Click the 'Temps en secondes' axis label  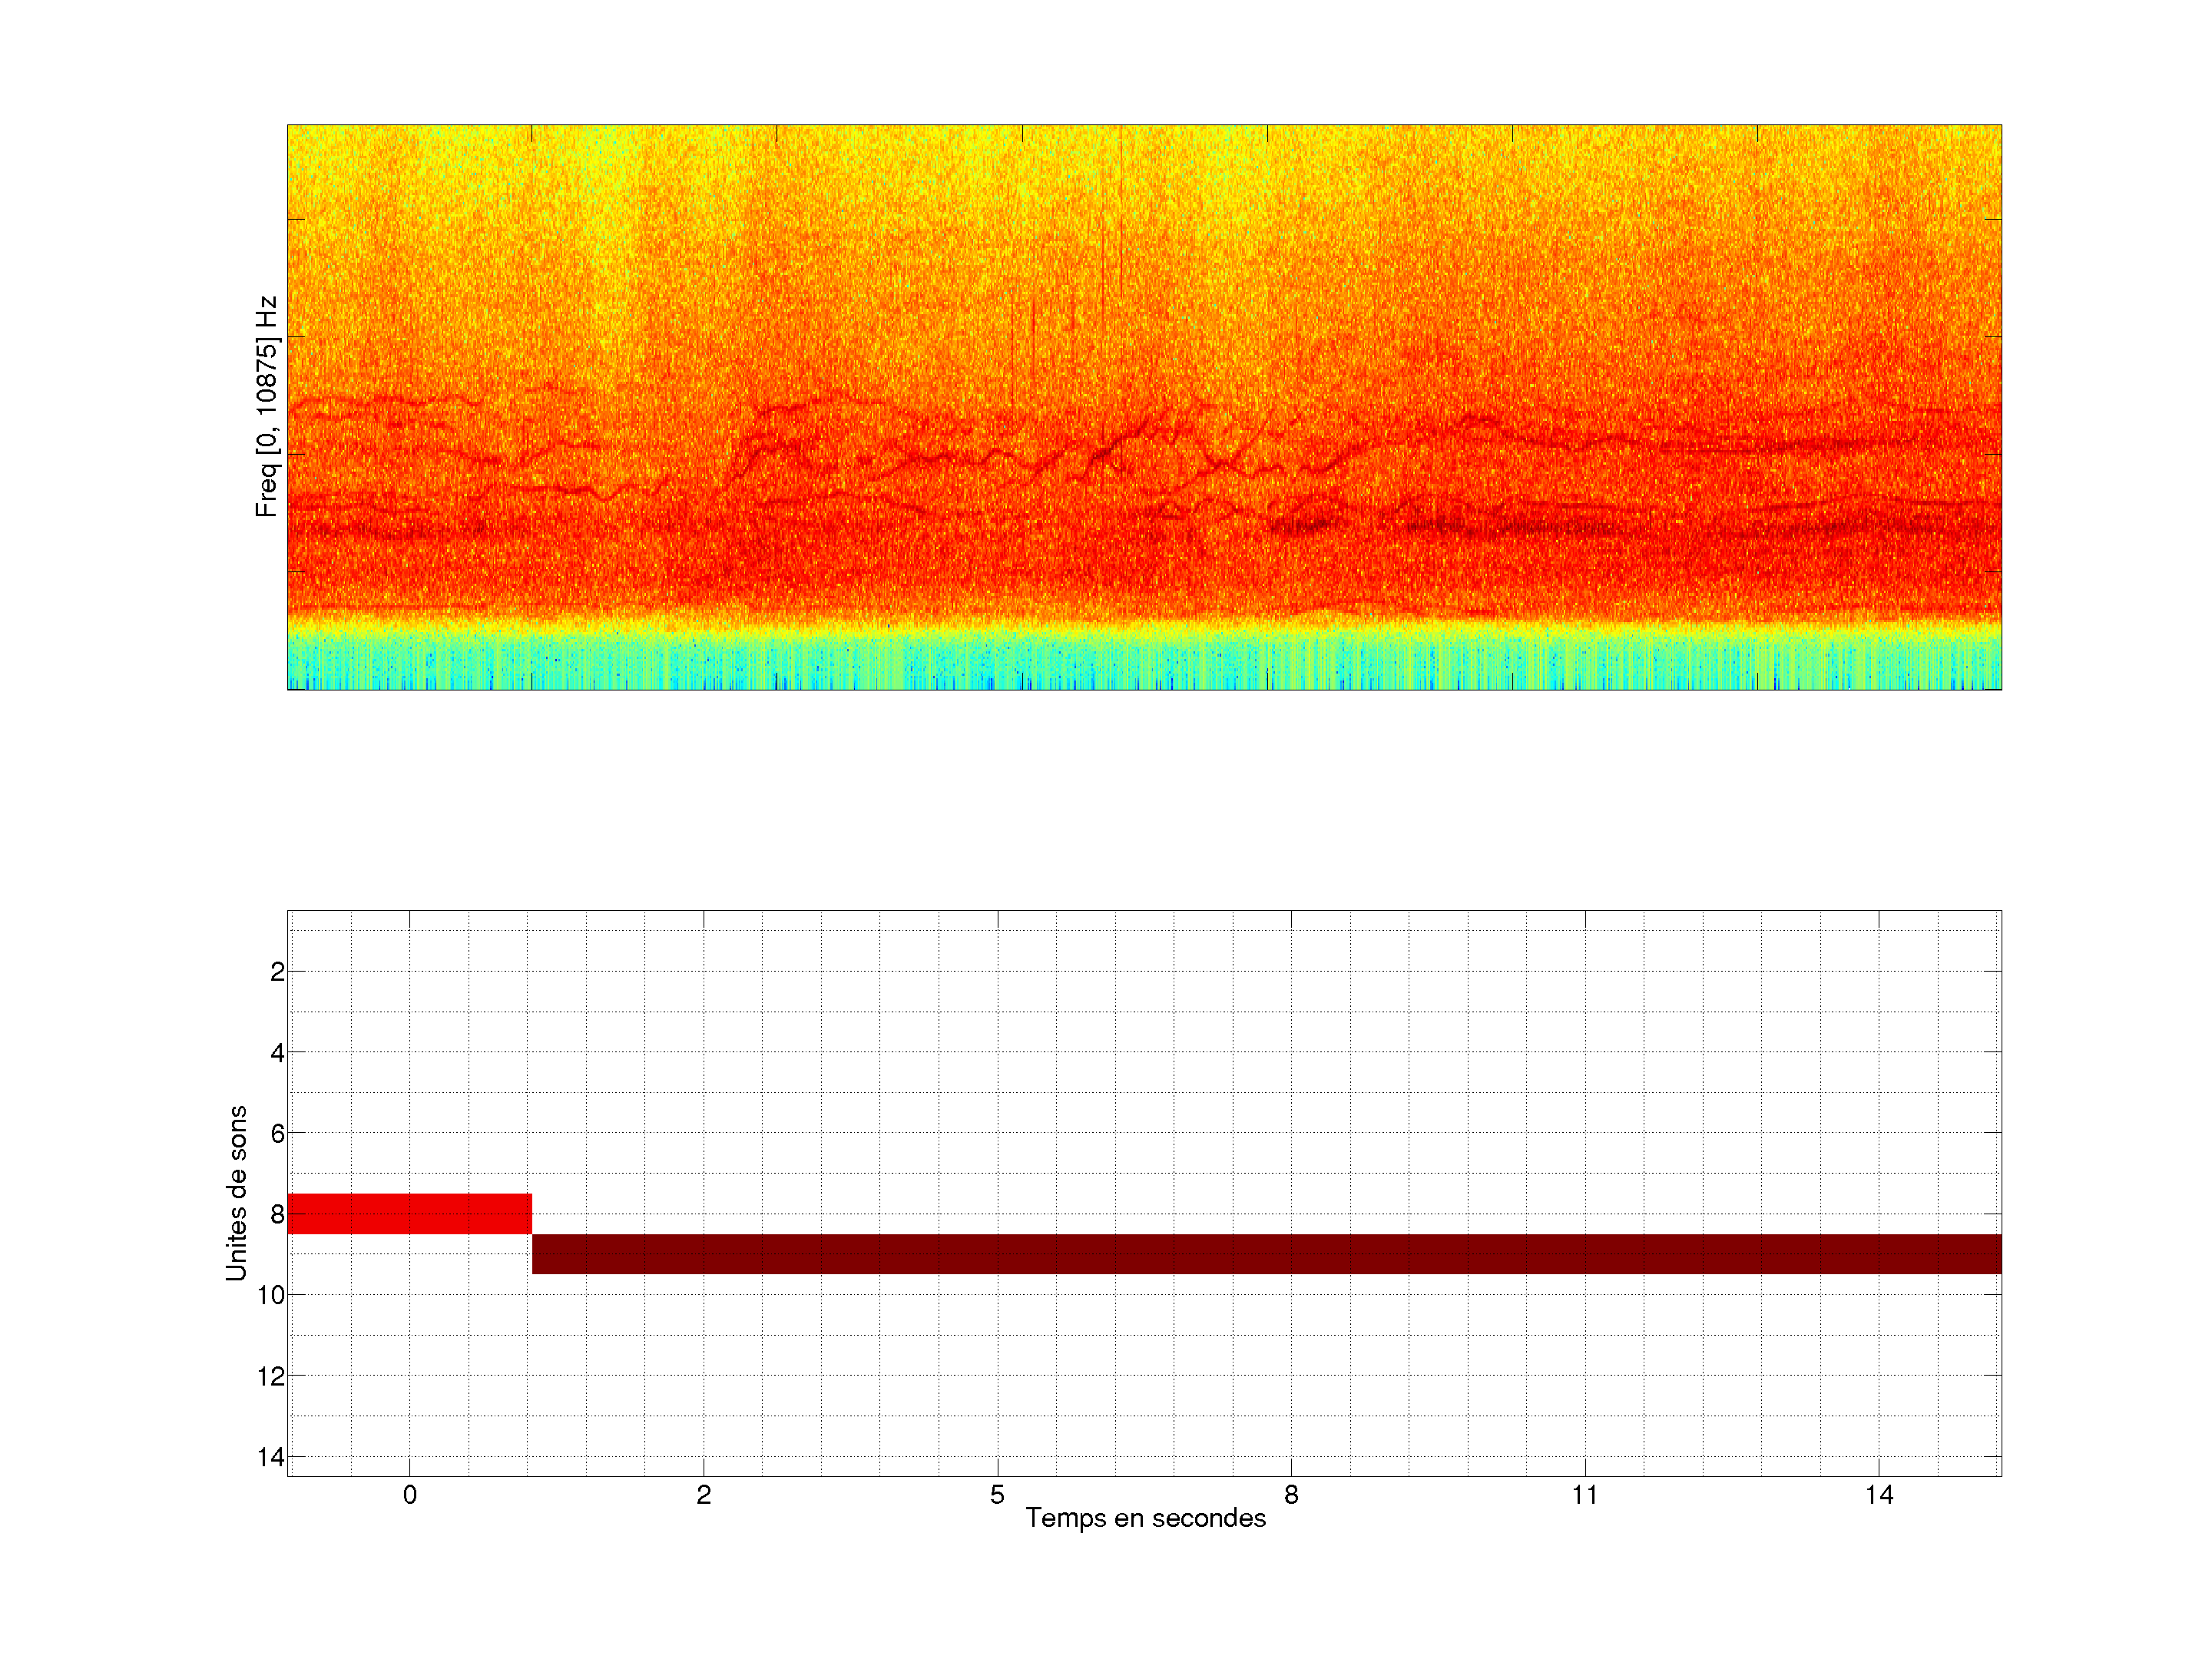tap(1145, 1518)
